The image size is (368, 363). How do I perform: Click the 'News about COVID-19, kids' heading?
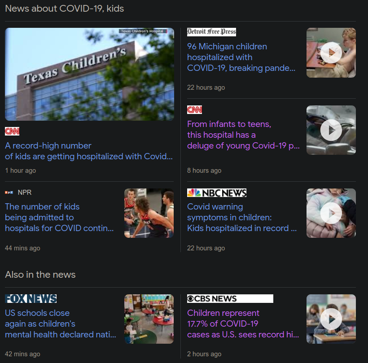tap(64, 9)
